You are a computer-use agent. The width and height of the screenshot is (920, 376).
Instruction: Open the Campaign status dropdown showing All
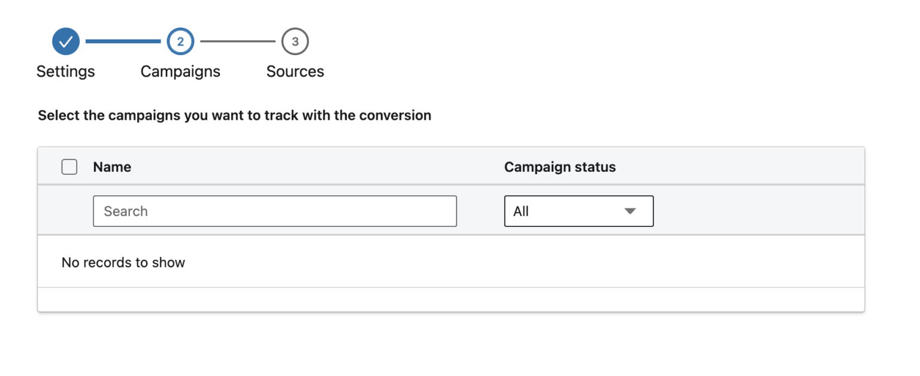coord(579,211)
